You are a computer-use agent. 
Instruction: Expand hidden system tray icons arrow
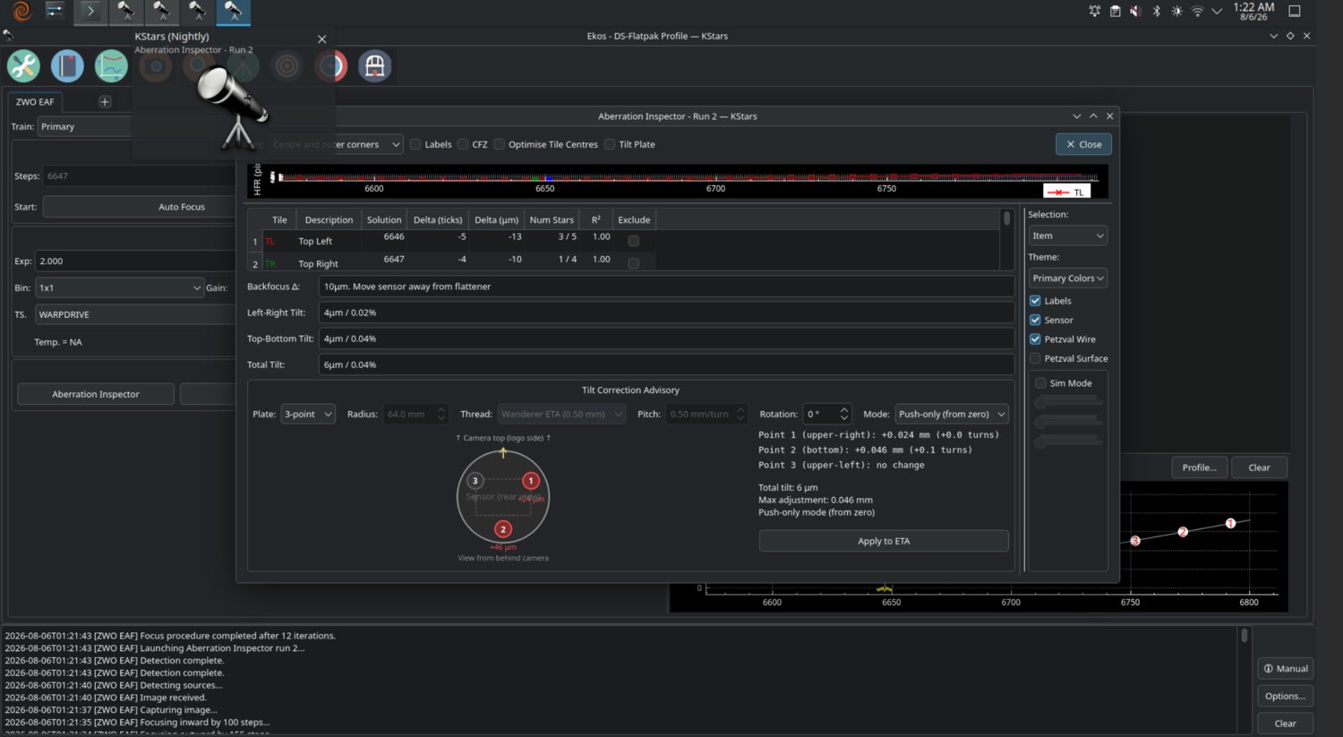click(1217, 12)
